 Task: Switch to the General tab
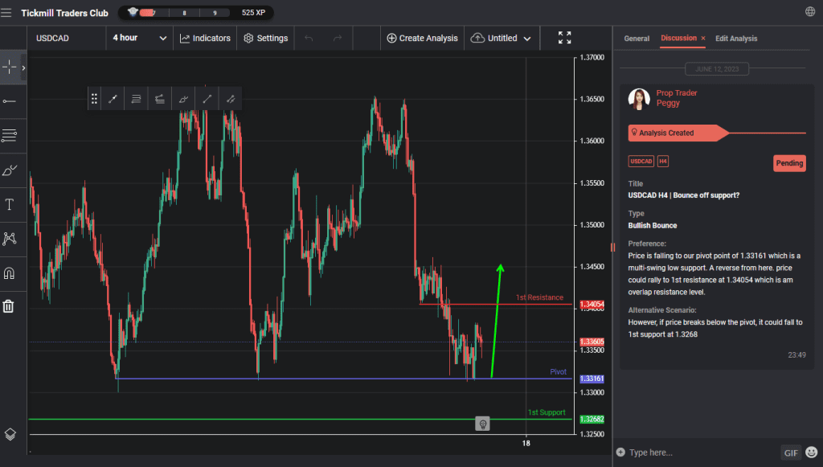pyautogui.click(x=637, y=38)
